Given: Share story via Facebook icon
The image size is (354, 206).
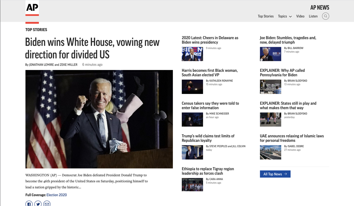Looking at the screenshot, I should [29, 204].
